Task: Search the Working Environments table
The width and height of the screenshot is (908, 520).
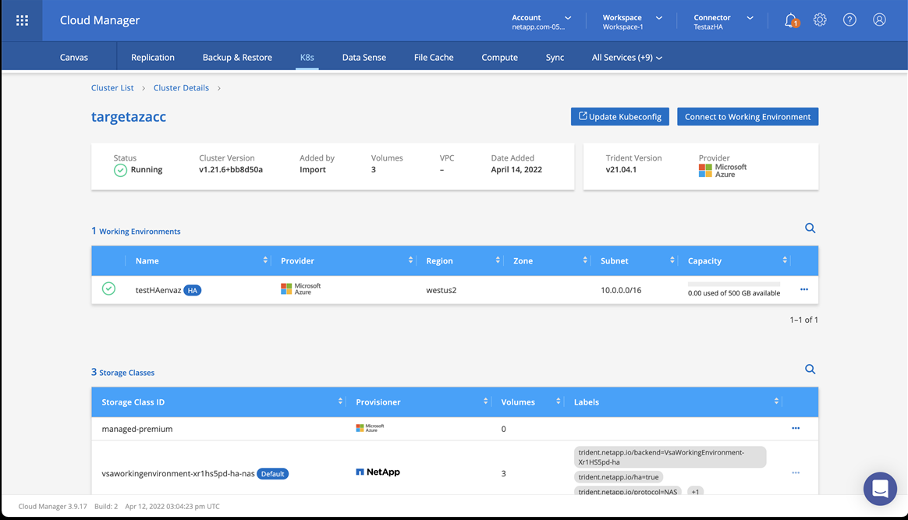Action: (810, 228)
